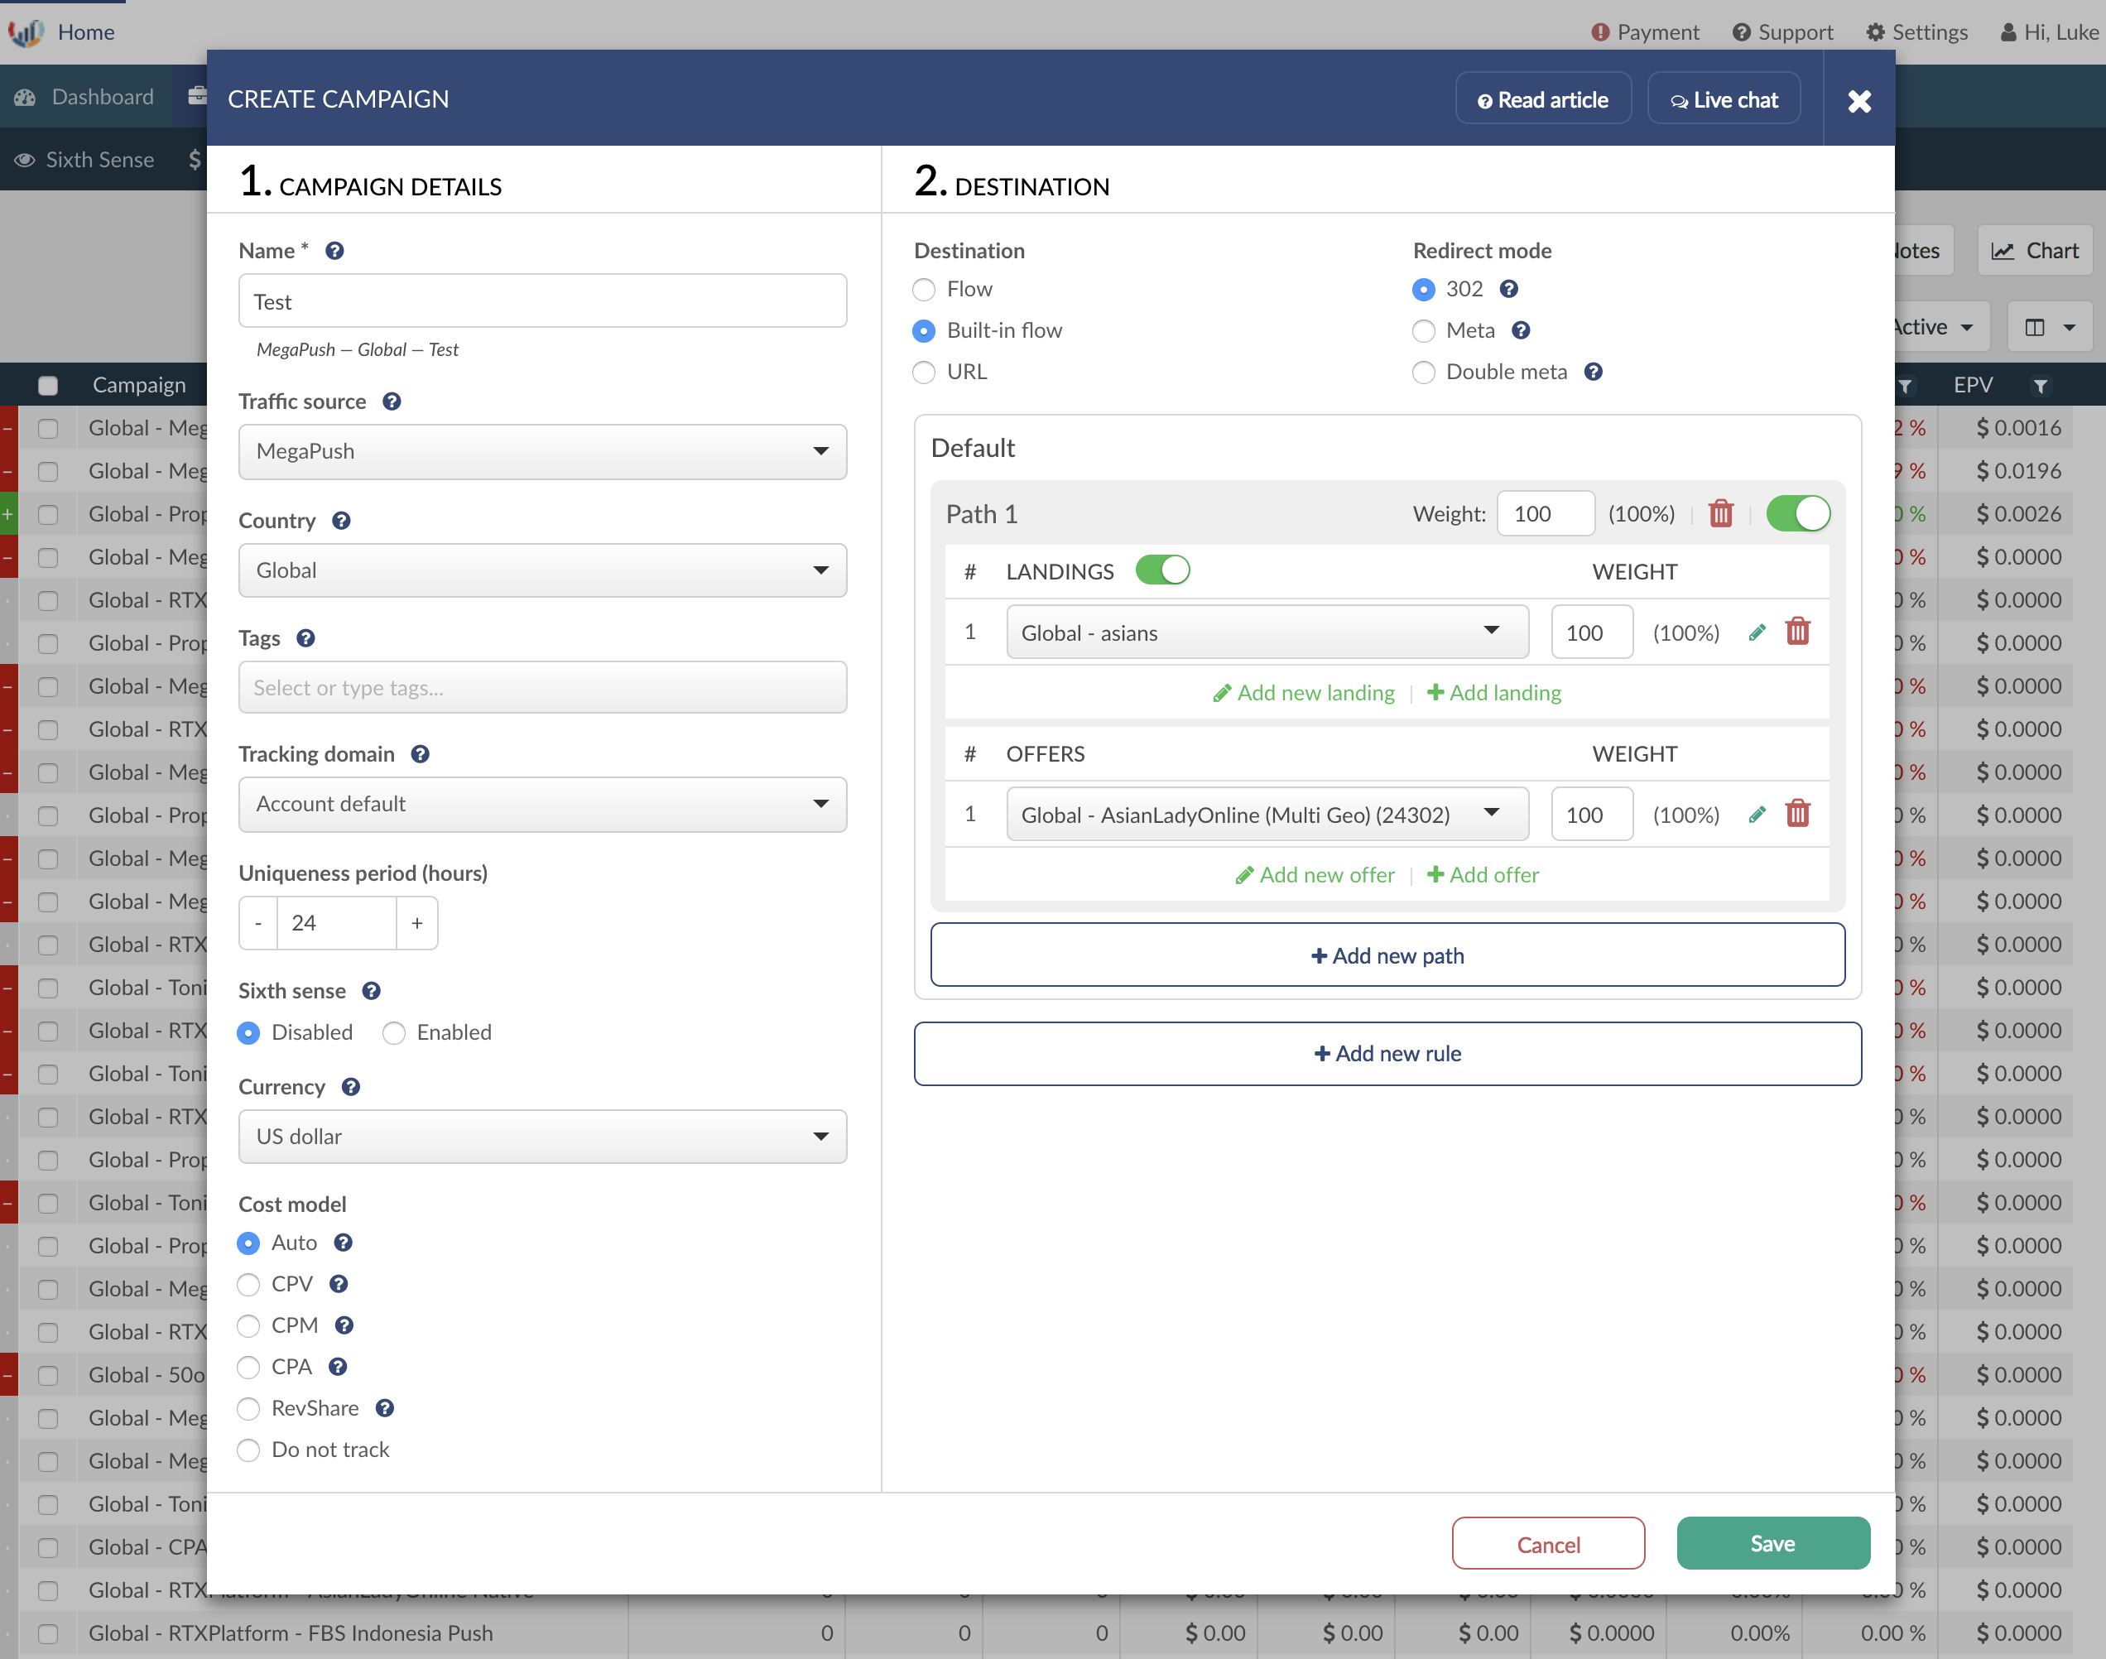Viewport: 2106px width, 1659px height.
Task: Save the campaign
Action: [x=1772, y=1543]
